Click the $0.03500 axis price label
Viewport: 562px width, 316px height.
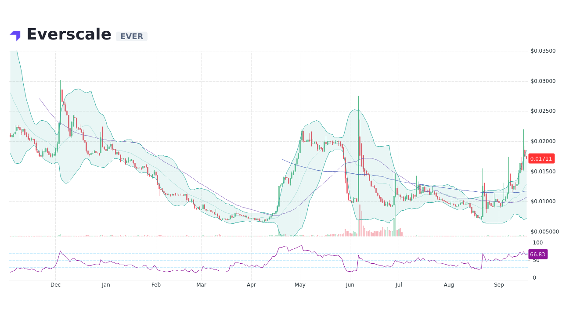544,51
